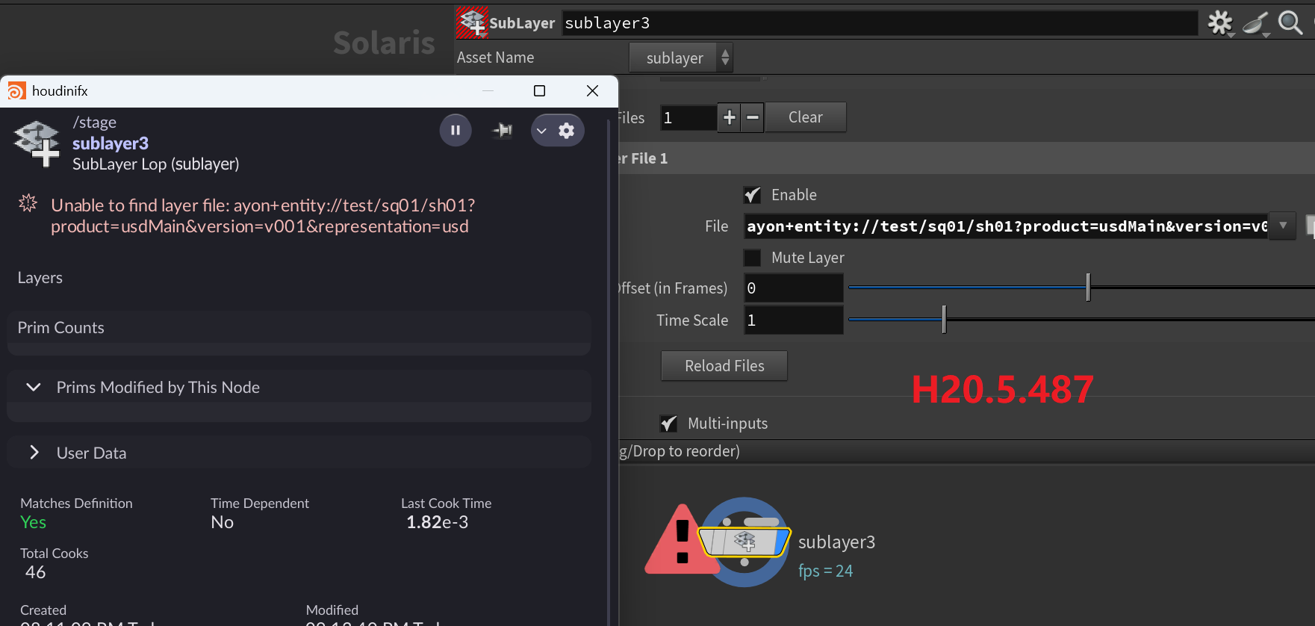
Task: Click the Time Scale slider handle
Action: (x=944, y=320)
